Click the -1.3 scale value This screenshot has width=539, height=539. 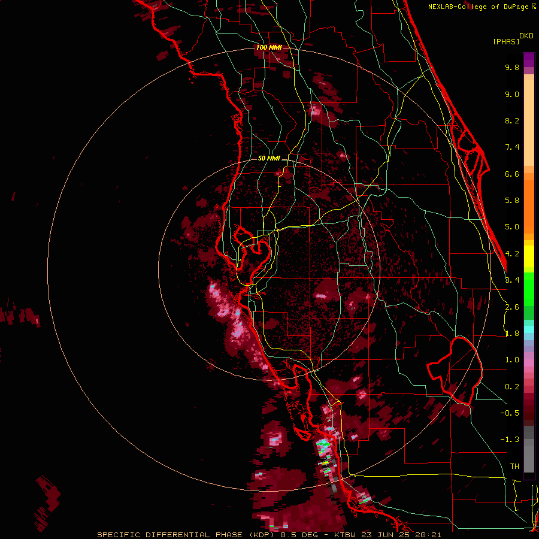pos(510,440)
